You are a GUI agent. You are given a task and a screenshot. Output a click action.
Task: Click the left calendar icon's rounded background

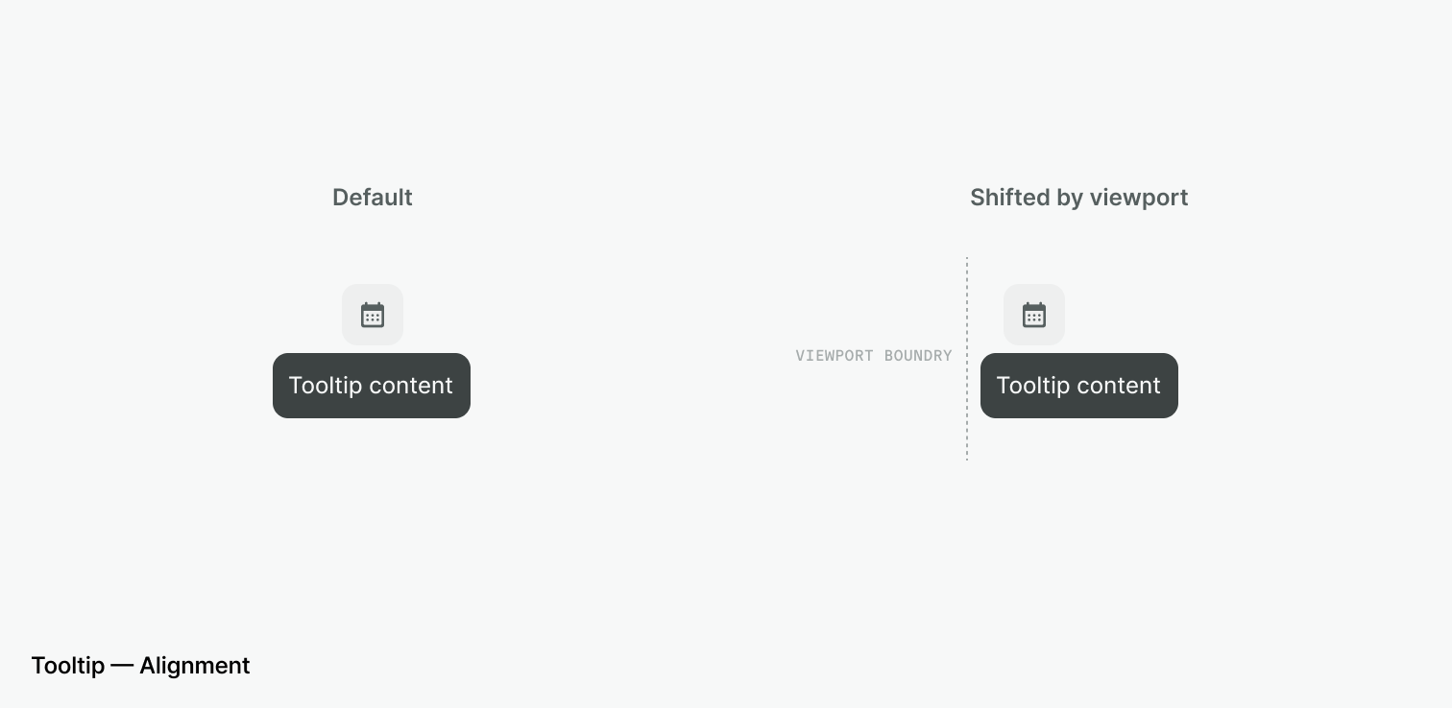[x=373, y=315]
